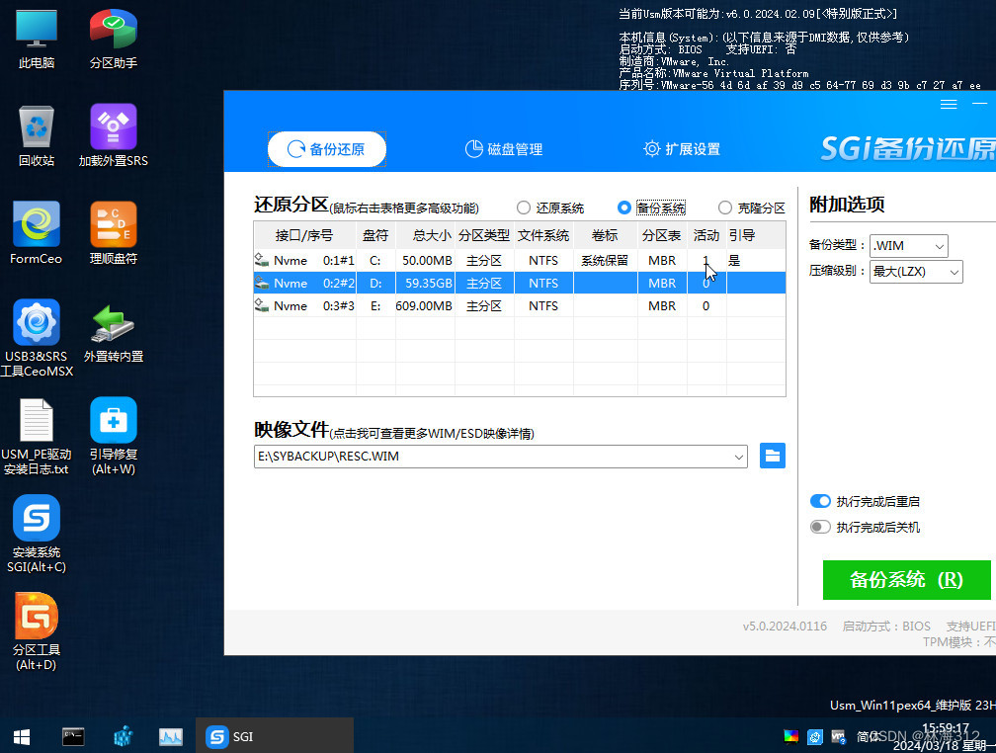
Task: Select the 609.00MB size cell
Action: pos(425,306)
